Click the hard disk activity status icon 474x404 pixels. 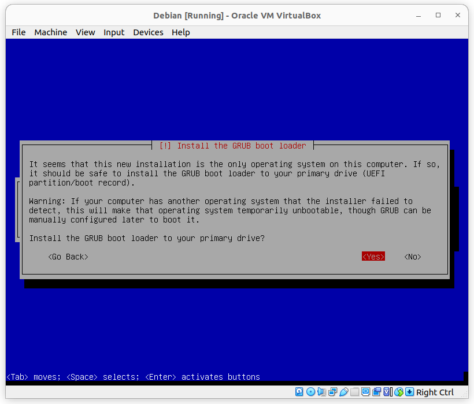(x=298, y=392)
